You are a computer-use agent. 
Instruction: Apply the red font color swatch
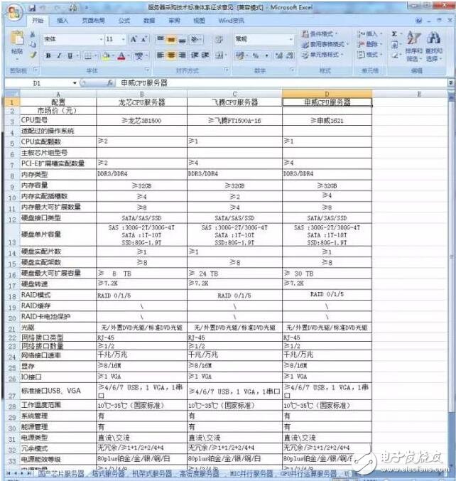click(121, 56)
